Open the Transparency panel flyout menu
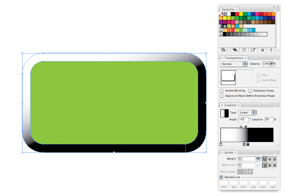 point(277,59)
